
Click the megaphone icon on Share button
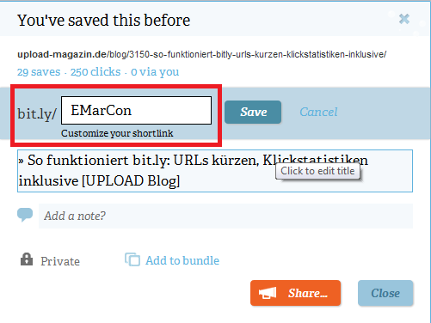(x=268, y=293)
